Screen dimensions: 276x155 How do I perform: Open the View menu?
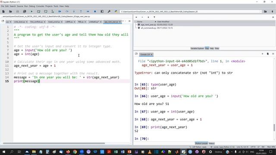point(61,6)
